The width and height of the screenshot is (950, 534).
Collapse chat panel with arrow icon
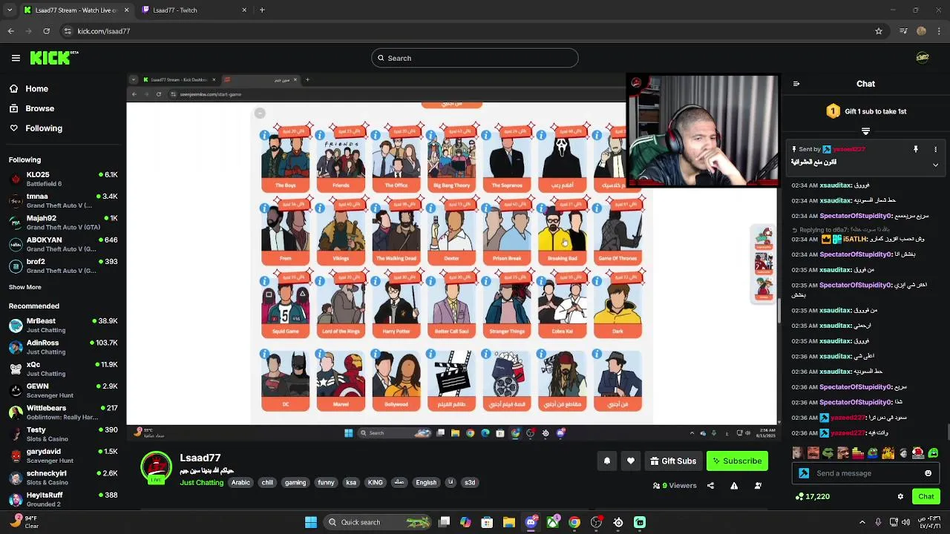click(796, 84)
